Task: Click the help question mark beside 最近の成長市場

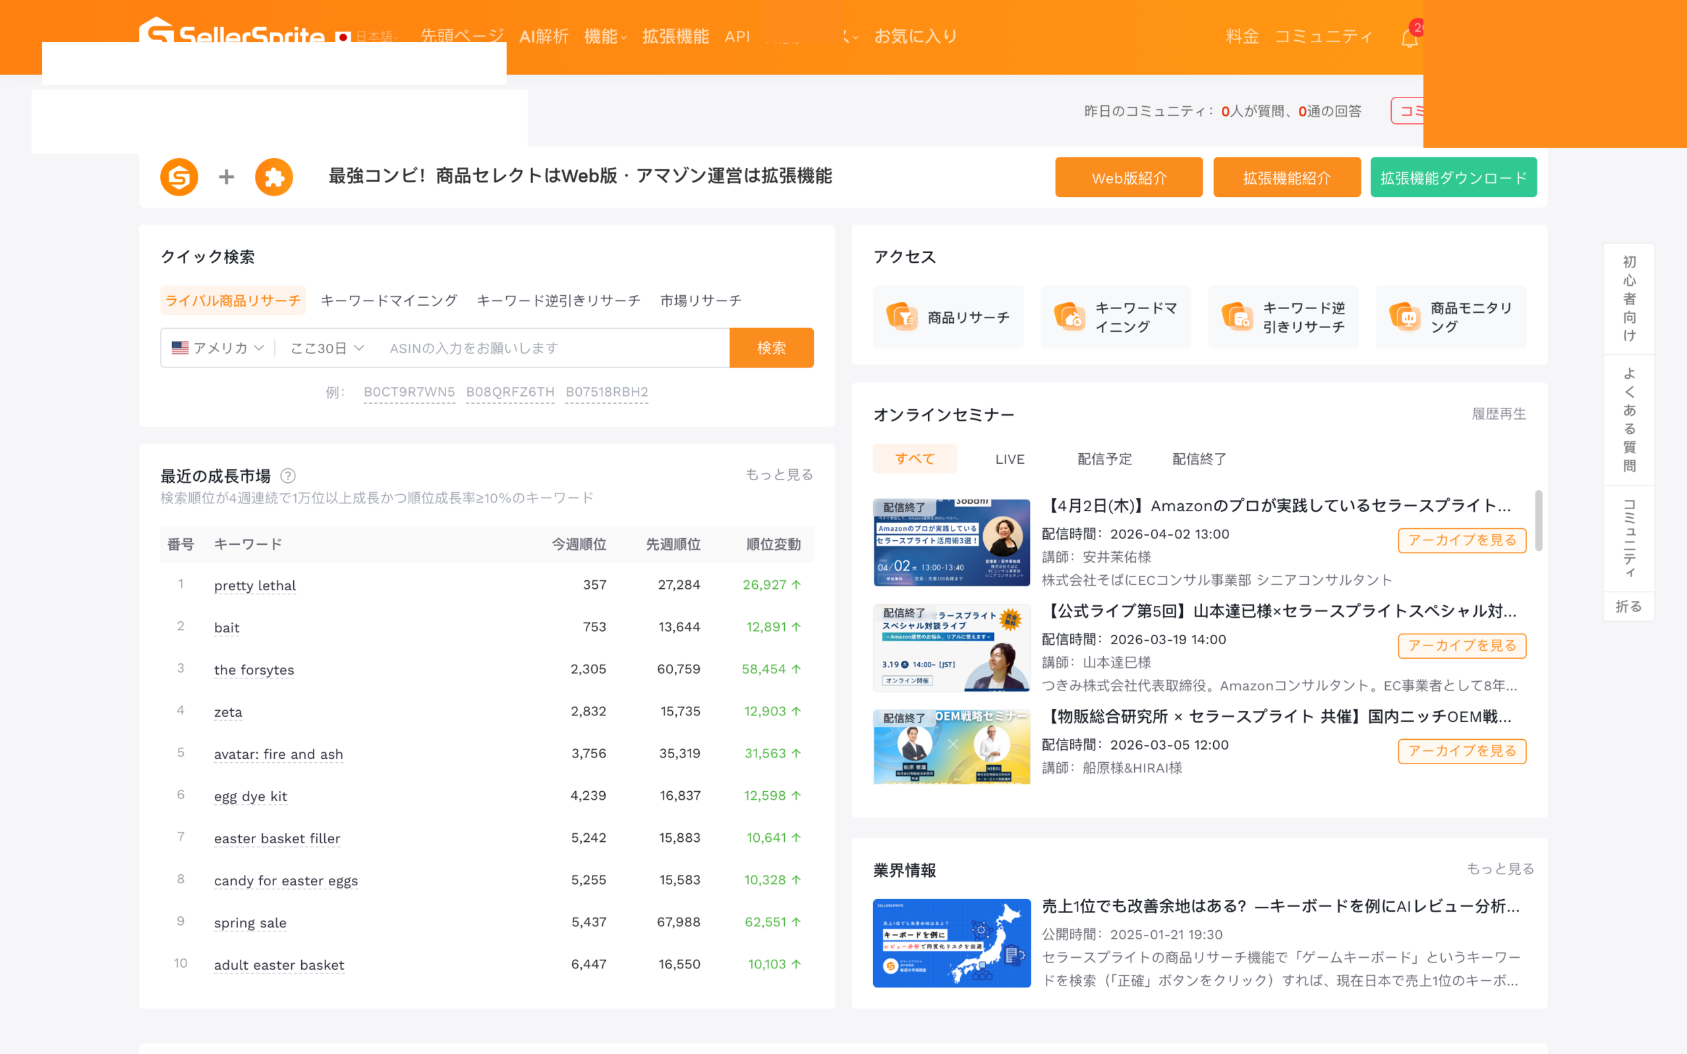Action: (x=288, y=476)
